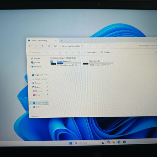Viewport: 157px width, 157px height.
Task: Select Αυτός ο υπολογιστής in the sidebar
Action: point(39,103)
